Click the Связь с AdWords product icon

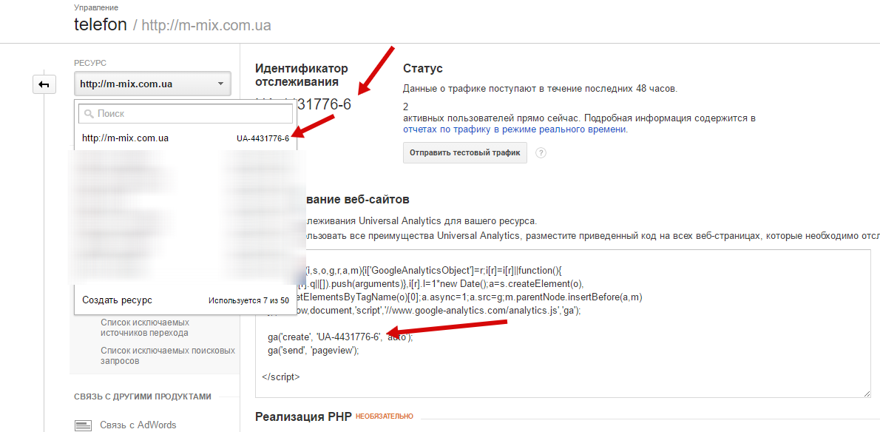click(x=87, y=423)
